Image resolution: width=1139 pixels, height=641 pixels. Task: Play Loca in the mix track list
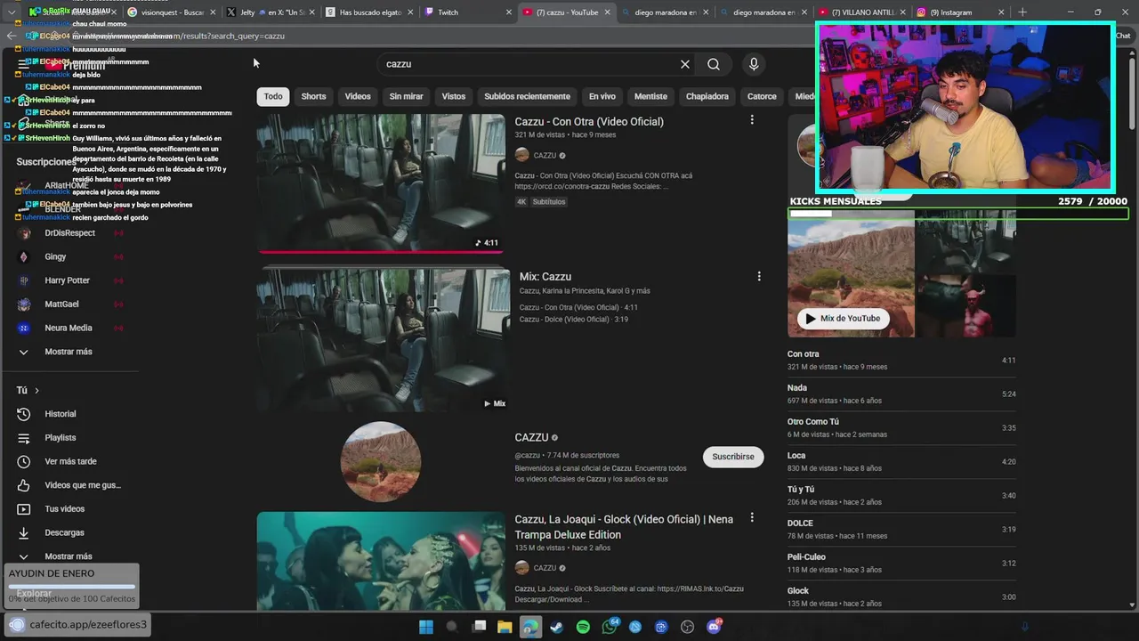(901, 461)
